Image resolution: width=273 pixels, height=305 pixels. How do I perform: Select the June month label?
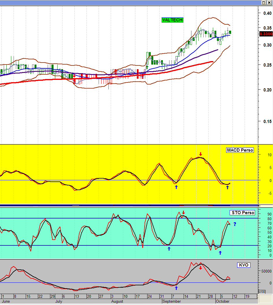pyautogui.click(x=6, y=301)
